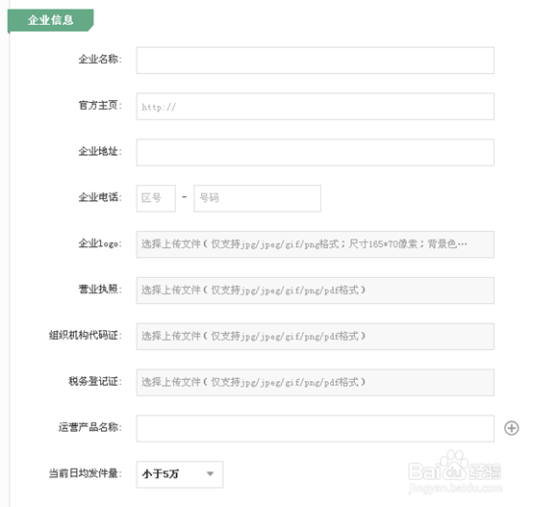
Task: Click the 税务登记证 label text
Action: [x=95, y=382]
